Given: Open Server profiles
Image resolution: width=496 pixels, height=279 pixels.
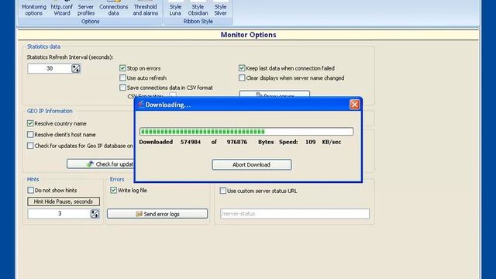Looking at the screenshot, I should [x=86, y=9].
